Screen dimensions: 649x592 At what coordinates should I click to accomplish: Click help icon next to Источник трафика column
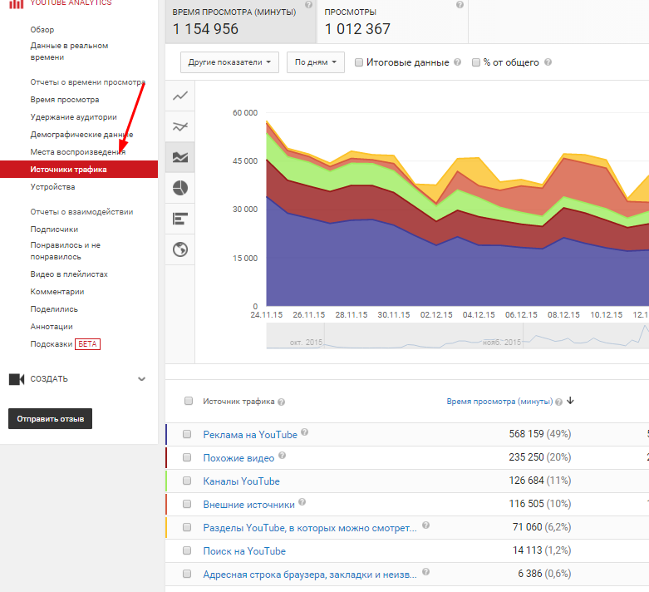tap(282, 402)
